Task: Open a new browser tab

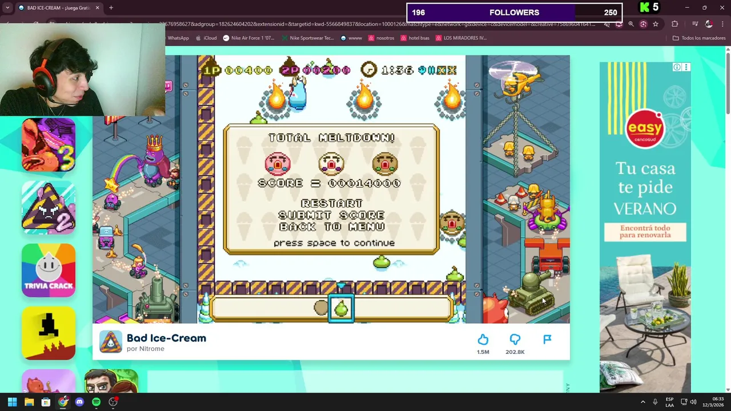Action: 111,8
